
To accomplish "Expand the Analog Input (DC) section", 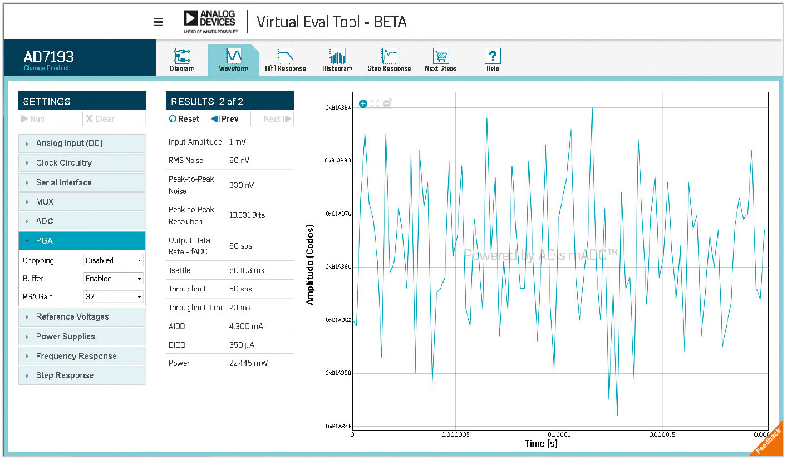I will click(82, 144).
